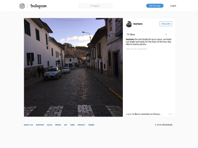
Task: Select the caption text about machu picchu
Action: [148, 42]
